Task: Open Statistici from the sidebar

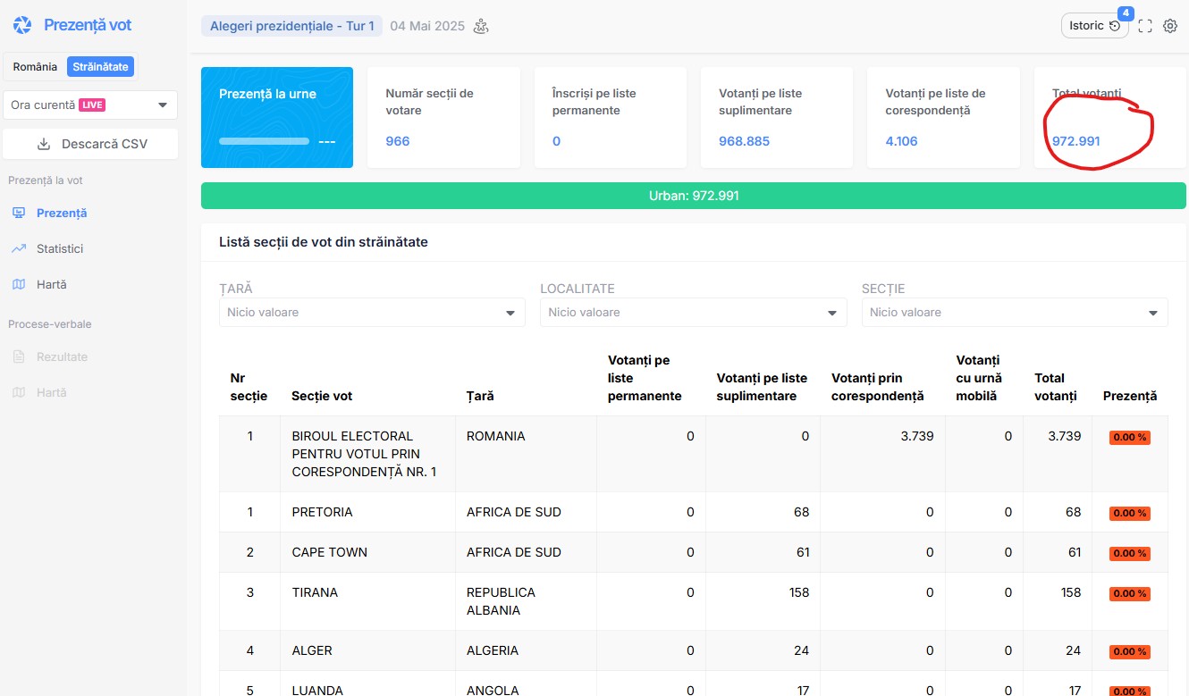Action: coord(59,248)
